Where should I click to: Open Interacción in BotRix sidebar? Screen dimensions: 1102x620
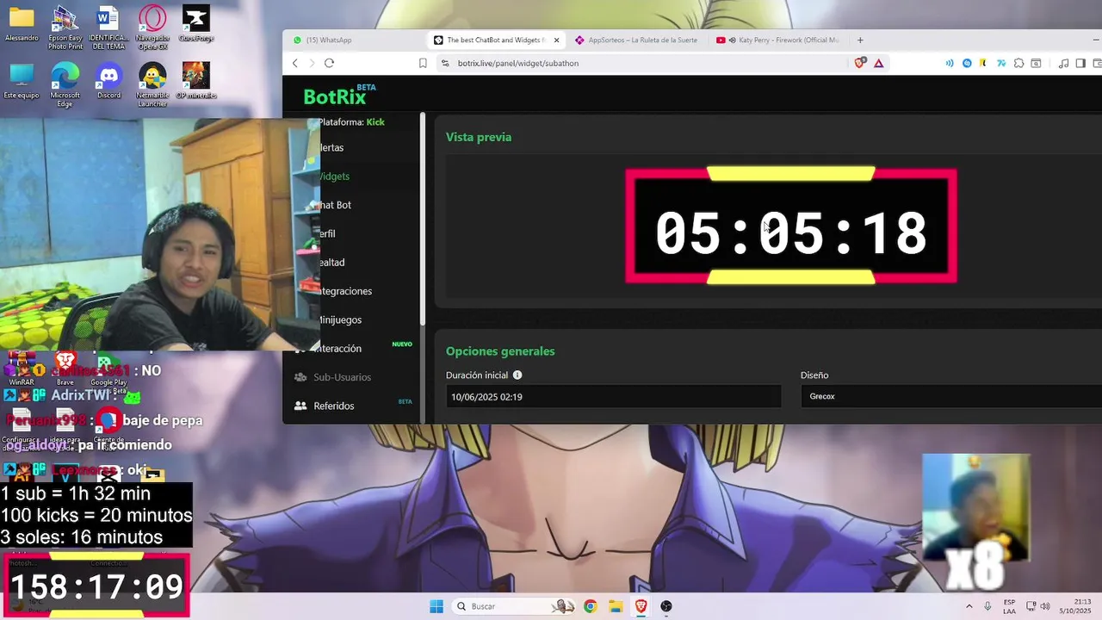click(340, 348)
